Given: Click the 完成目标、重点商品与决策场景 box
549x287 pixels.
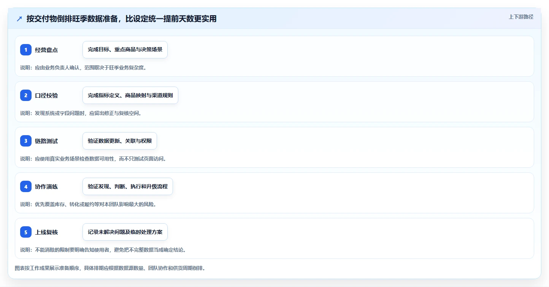Looking at the screenshot, I should click(125, 50).
